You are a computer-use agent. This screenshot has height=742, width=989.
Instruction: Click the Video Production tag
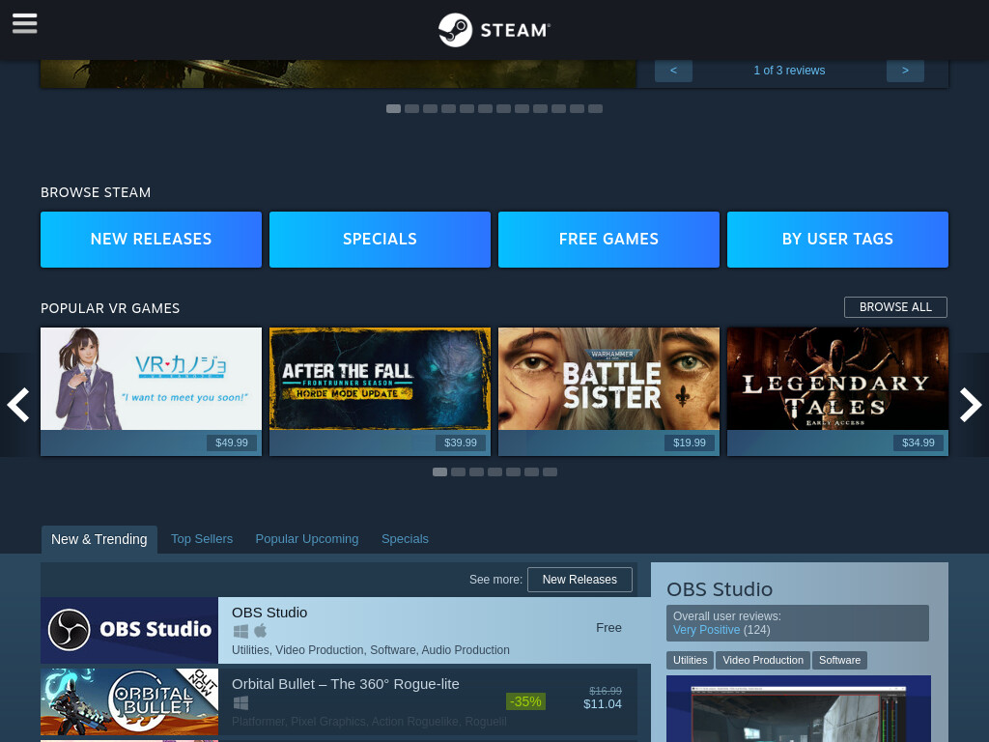pos(763,660)
